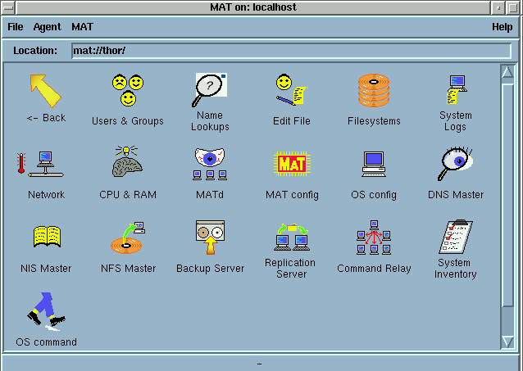Open the MATd eye icon
Screen dimensions: 523x371
click(210, 164)
